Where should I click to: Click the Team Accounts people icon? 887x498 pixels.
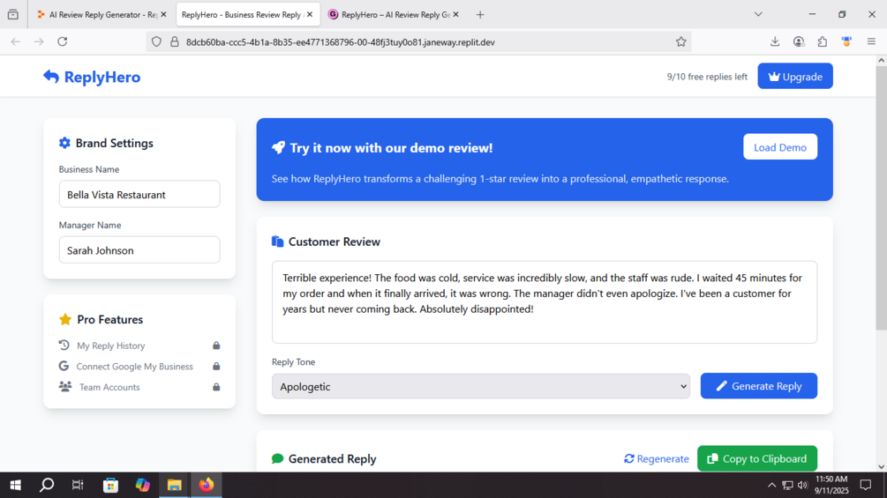[x=65, y=387]
